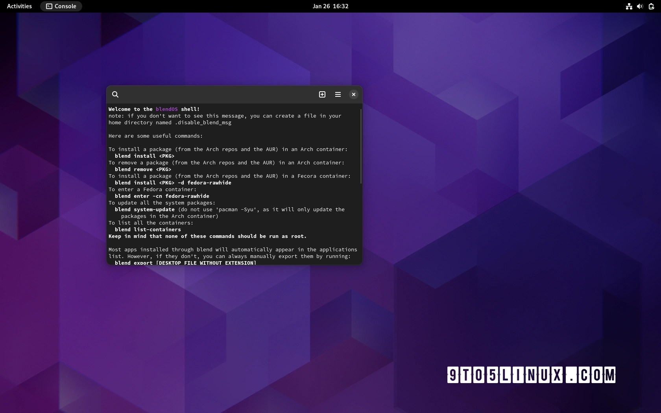Screen dimensions: 661x413
Task: Click the 'blend system-update' command text
Action: [145, 210]
